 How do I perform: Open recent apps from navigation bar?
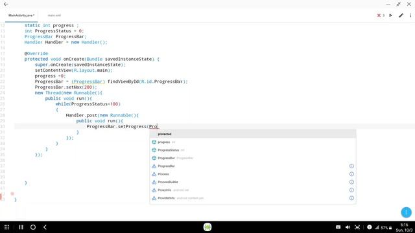(x=21, y=227)
